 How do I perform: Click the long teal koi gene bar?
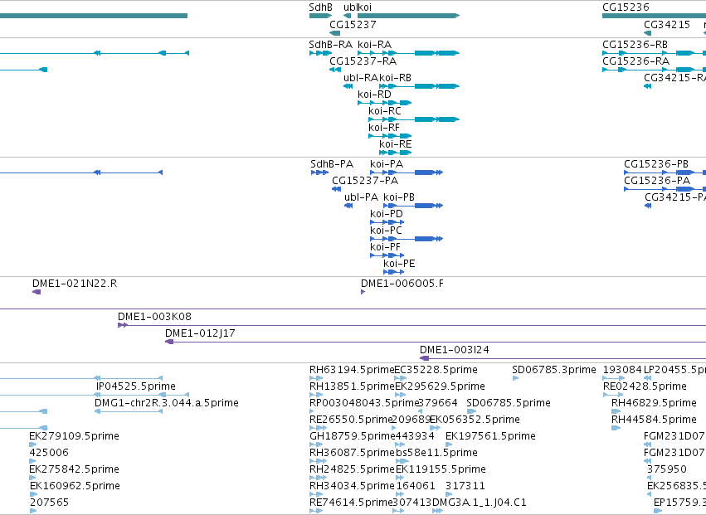coord(408,16)
